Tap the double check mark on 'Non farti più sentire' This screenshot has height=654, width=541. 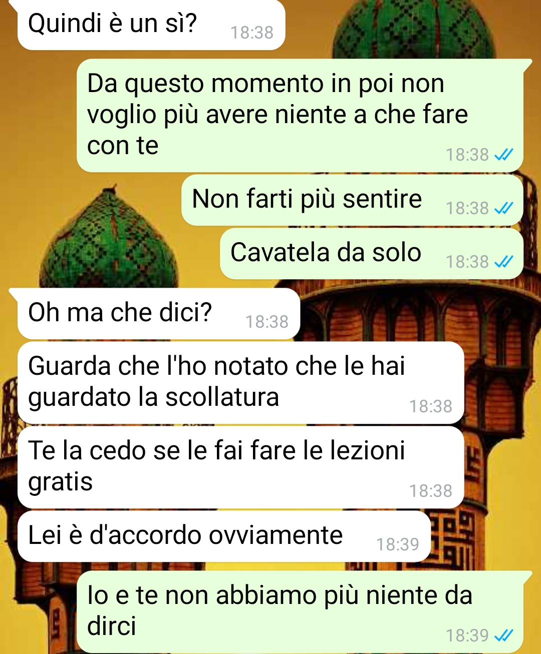(x=503, y=208)
